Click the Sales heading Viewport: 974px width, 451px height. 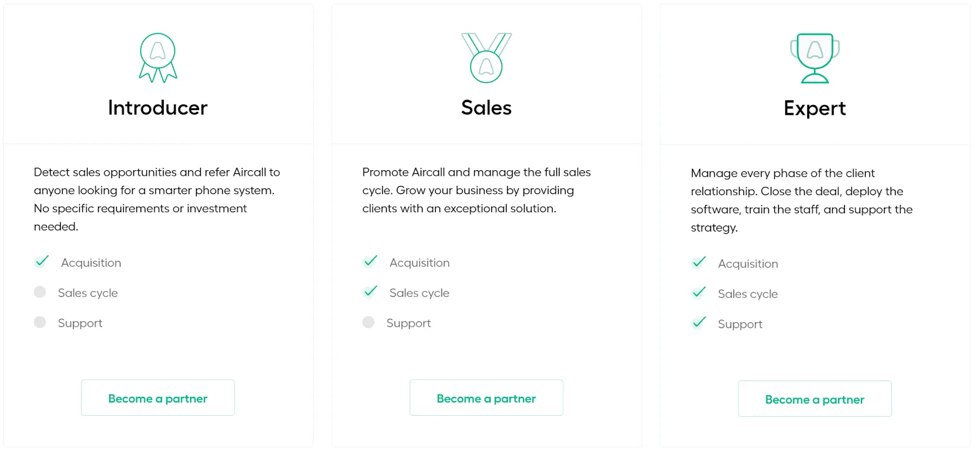tap(486, 108)
